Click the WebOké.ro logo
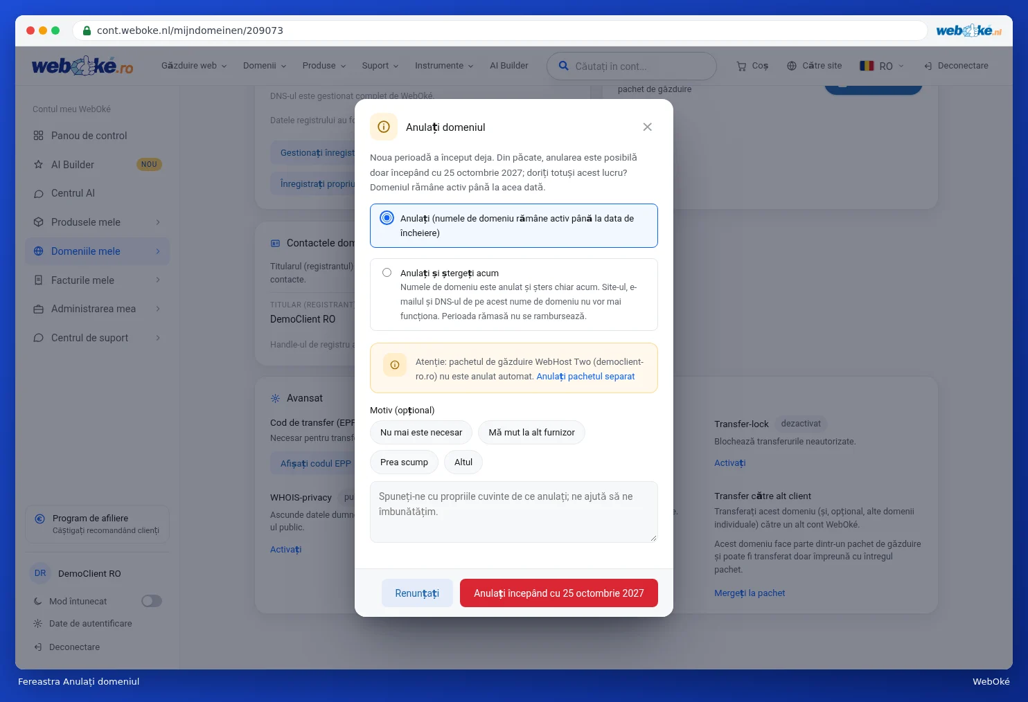This screenshot has width=1028, height=702. pos(82,66)
